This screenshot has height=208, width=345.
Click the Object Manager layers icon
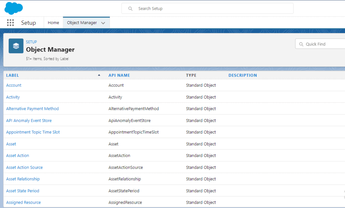click(16, 46)
